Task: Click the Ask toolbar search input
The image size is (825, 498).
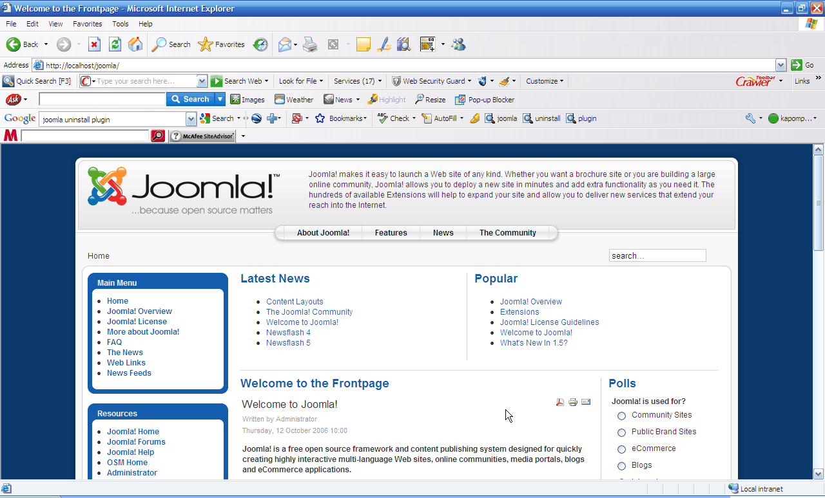Action: click(102, 99)
